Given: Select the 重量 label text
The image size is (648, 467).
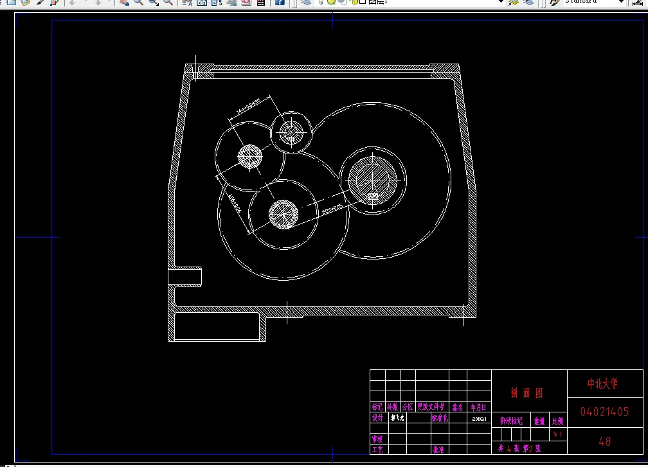Looking at the screenshot, I should coord(539,421).
